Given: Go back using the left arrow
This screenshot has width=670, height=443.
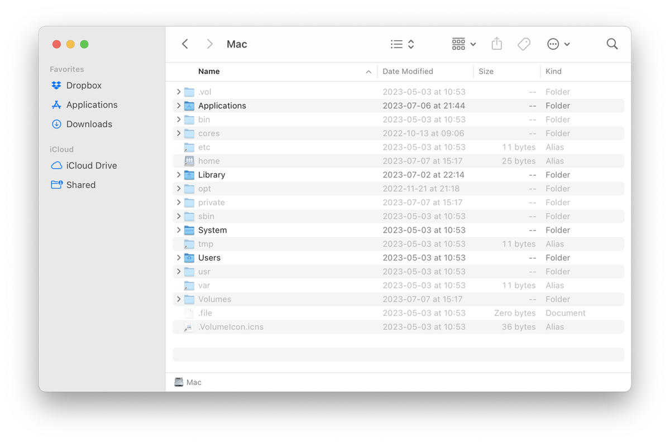Looking at the screenshot, I should click(x=185, y=44).
